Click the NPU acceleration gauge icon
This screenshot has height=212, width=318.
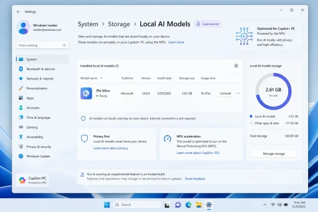pyautogui.click(x=167, y=139)
